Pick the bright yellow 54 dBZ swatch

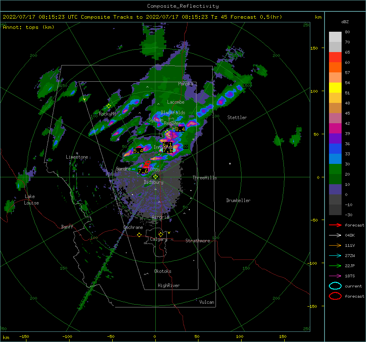pyautogui.click(x=335, y=87)
